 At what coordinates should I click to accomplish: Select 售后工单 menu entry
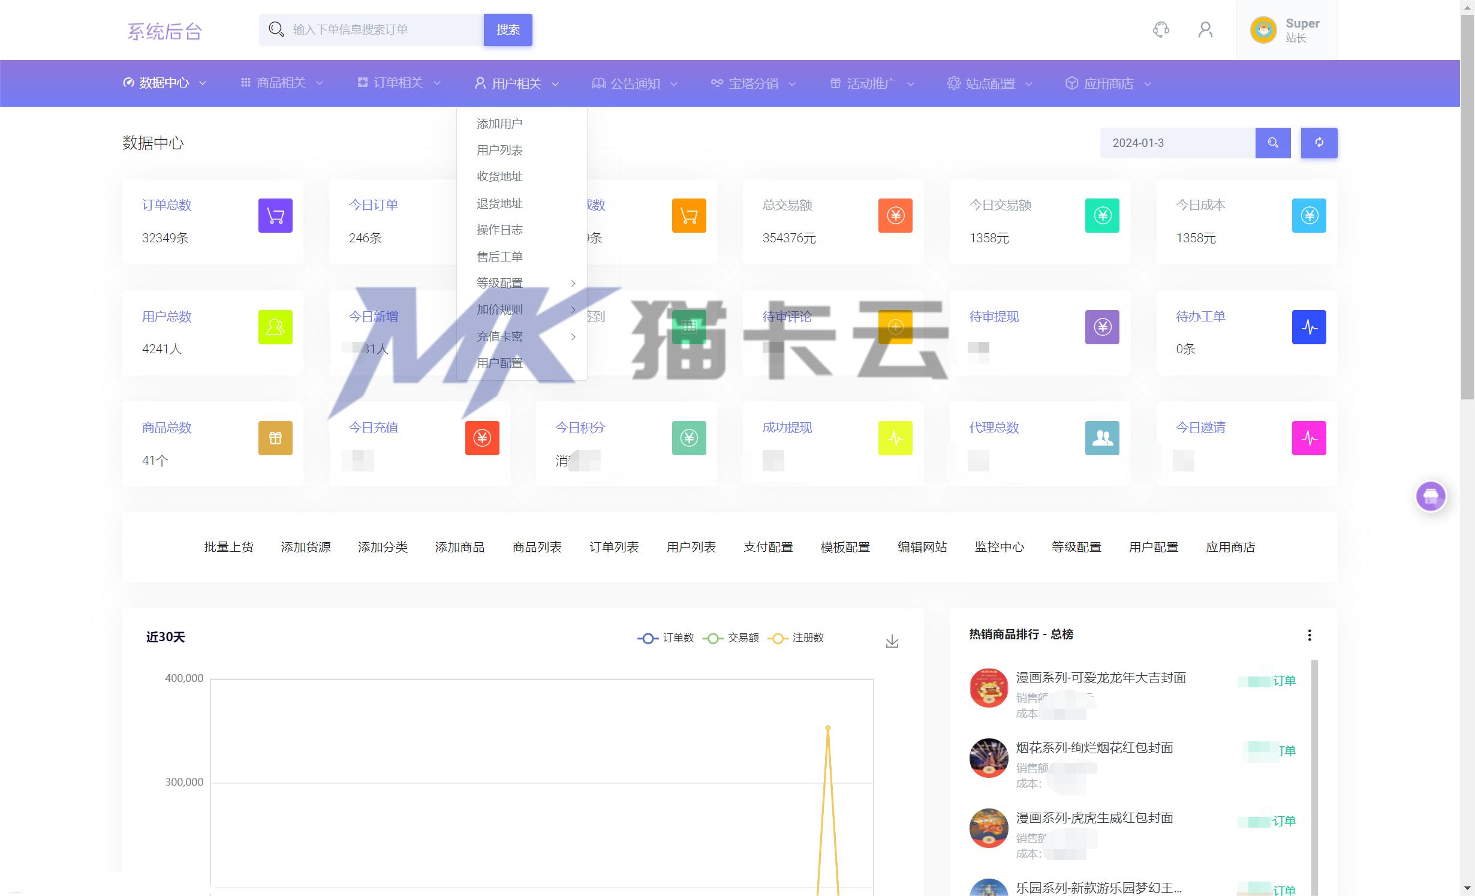[x=499, y=257]
